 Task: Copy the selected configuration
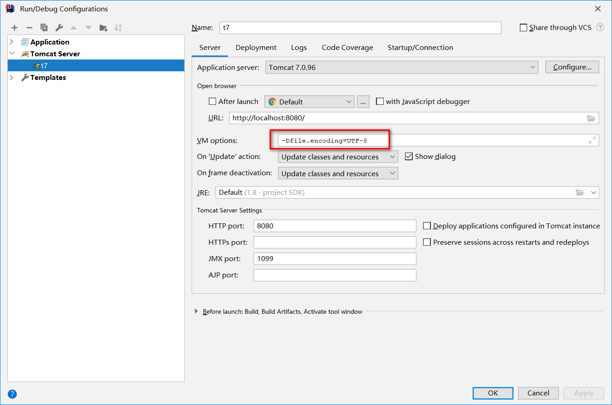tap(44, 28)
